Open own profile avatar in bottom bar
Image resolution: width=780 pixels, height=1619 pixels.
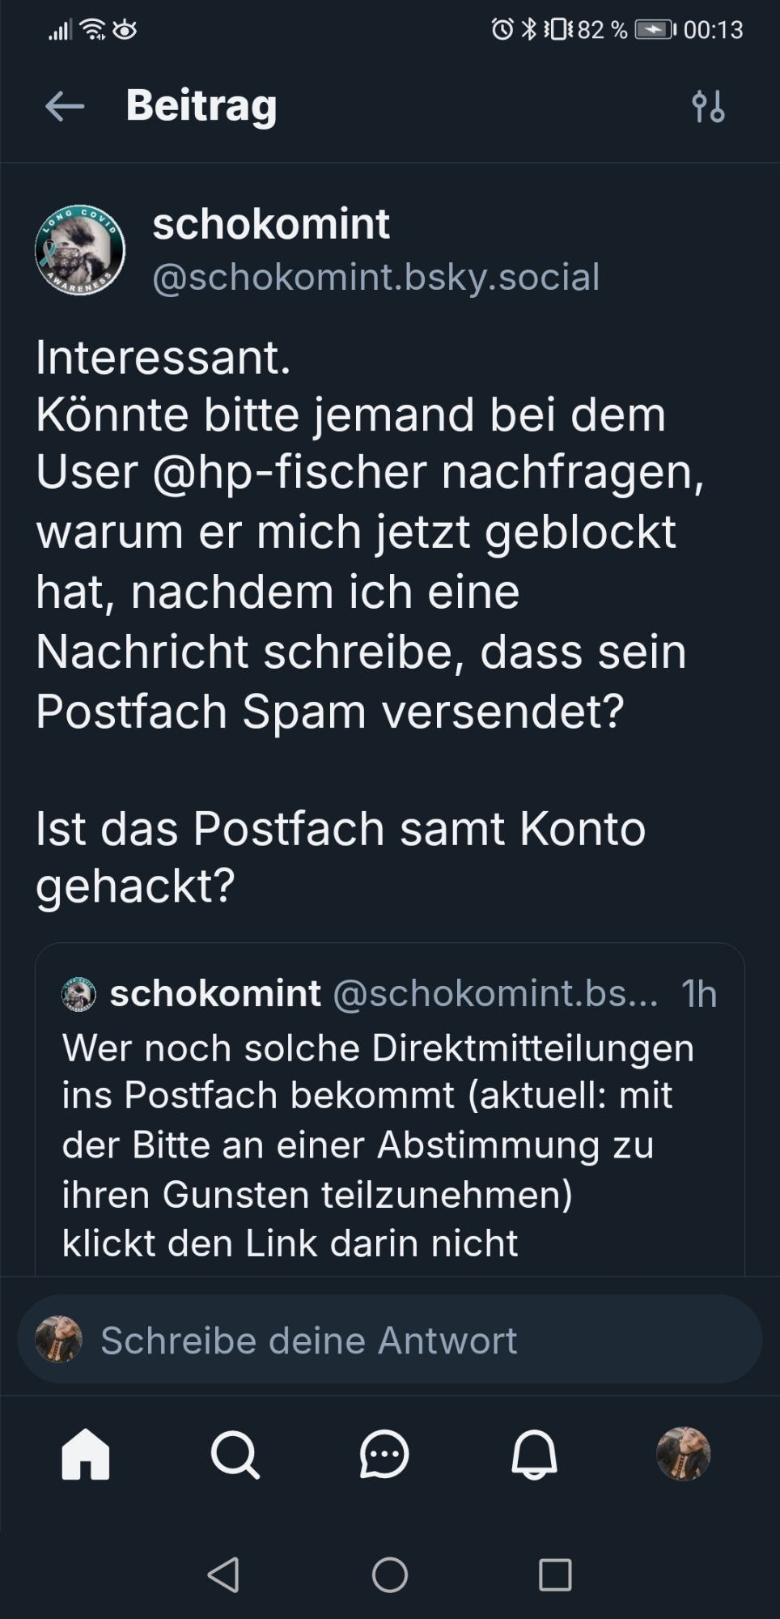coord(683,1455)
